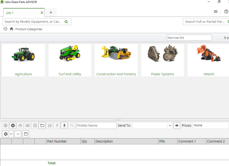Add a new job tab
Viewport: 229px width, 166px height.
(x=51, y=13)
